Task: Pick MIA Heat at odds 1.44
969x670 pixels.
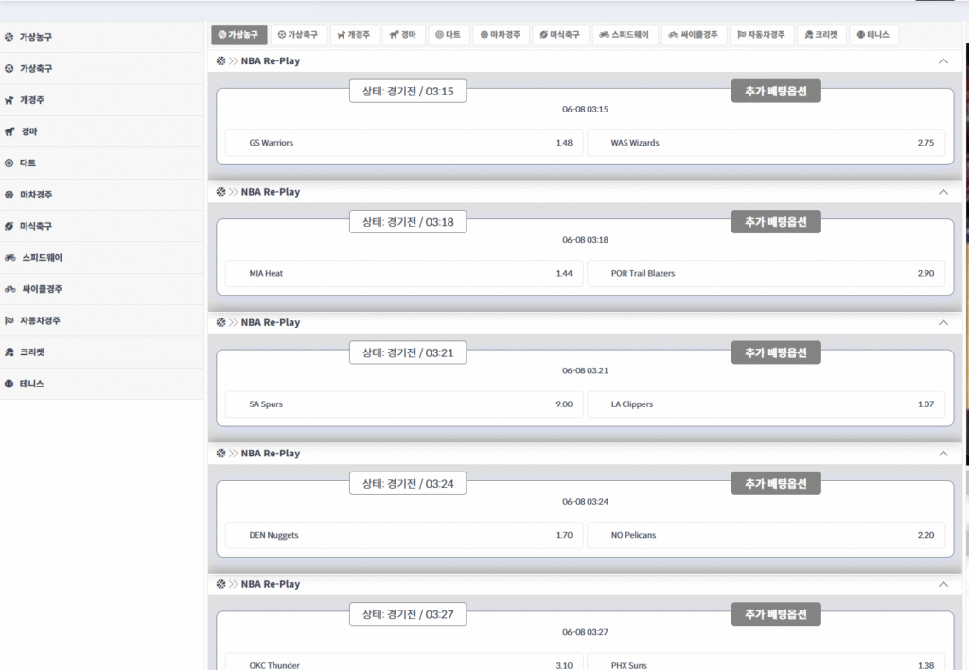Action: pos(404,273)
